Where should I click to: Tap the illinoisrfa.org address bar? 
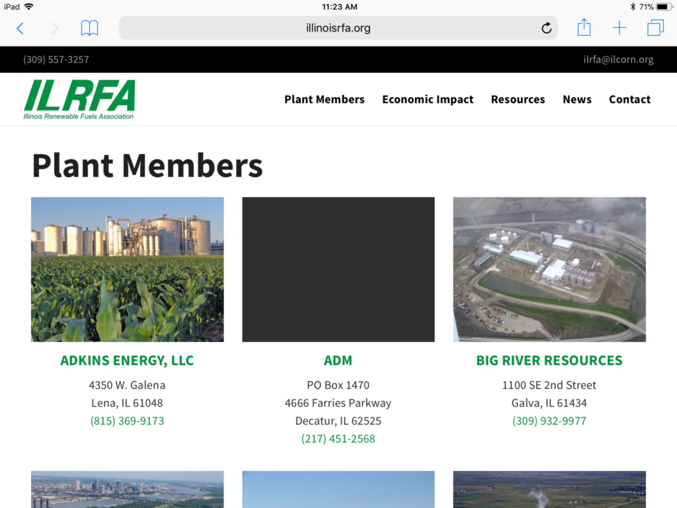click(338, 28)
